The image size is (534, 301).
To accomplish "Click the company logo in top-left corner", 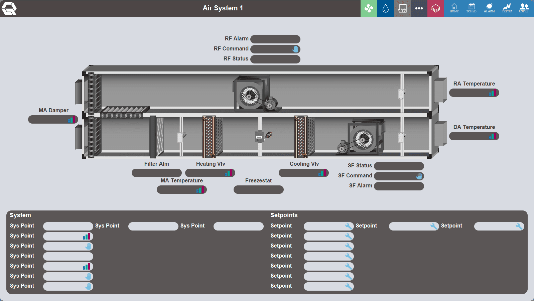I will point(9,8).
